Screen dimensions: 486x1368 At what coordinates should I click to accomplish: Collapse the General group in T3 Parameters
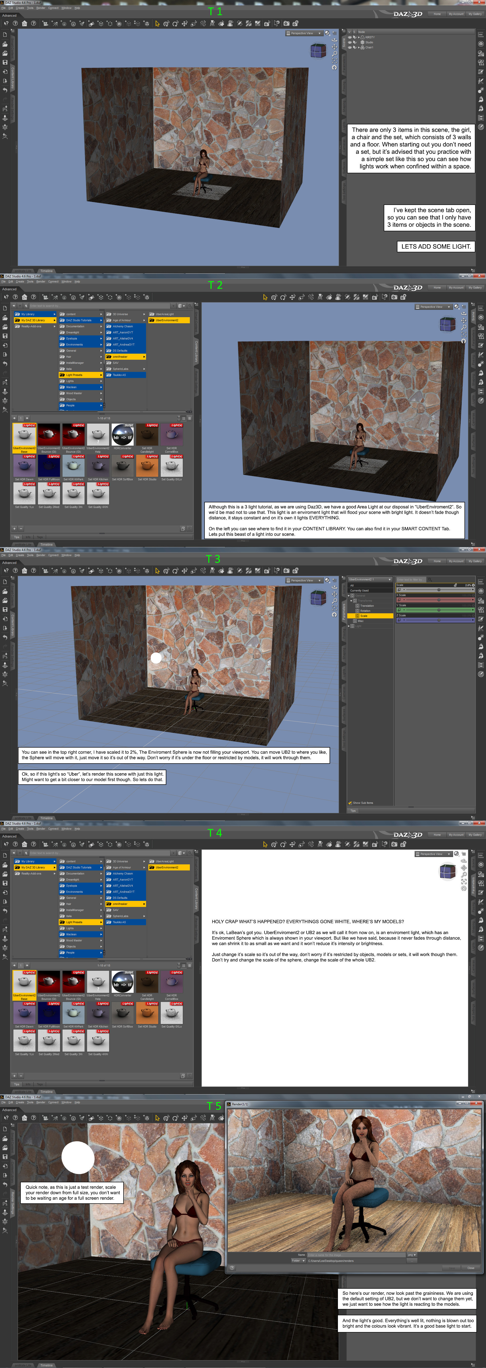point(349,595)
